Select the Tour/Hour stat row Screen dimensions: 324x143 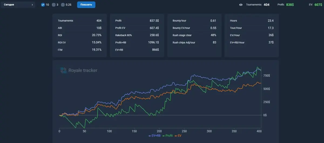pos(252,28)
